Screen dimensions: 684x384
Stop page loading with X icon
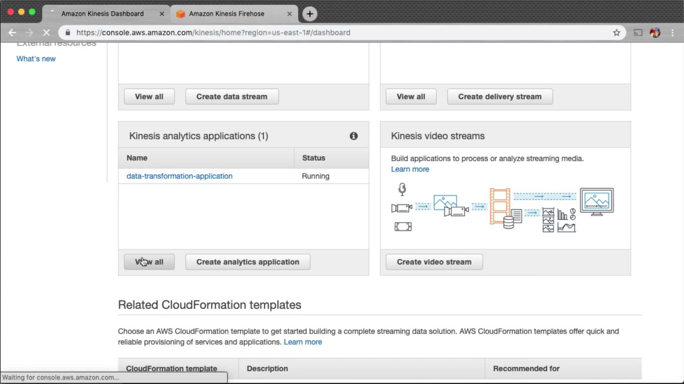46,33
